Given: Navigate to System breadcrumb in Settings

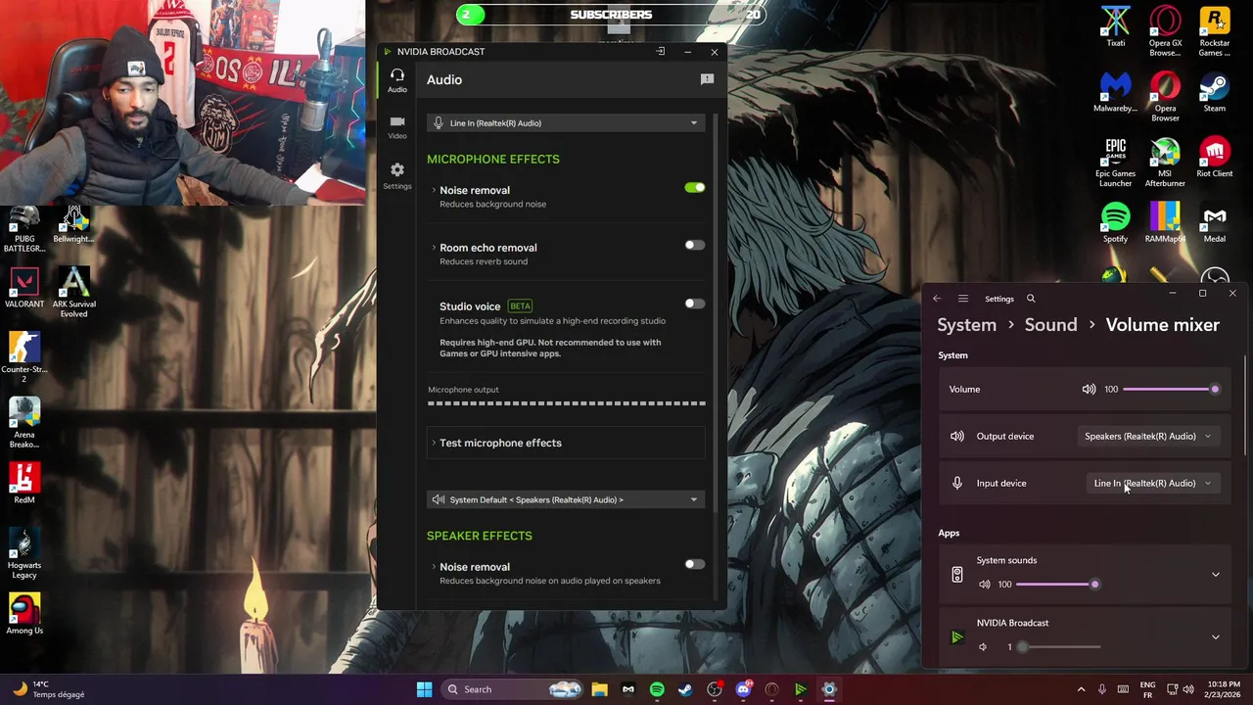Looking at the screenshot, I should [966, 325].
